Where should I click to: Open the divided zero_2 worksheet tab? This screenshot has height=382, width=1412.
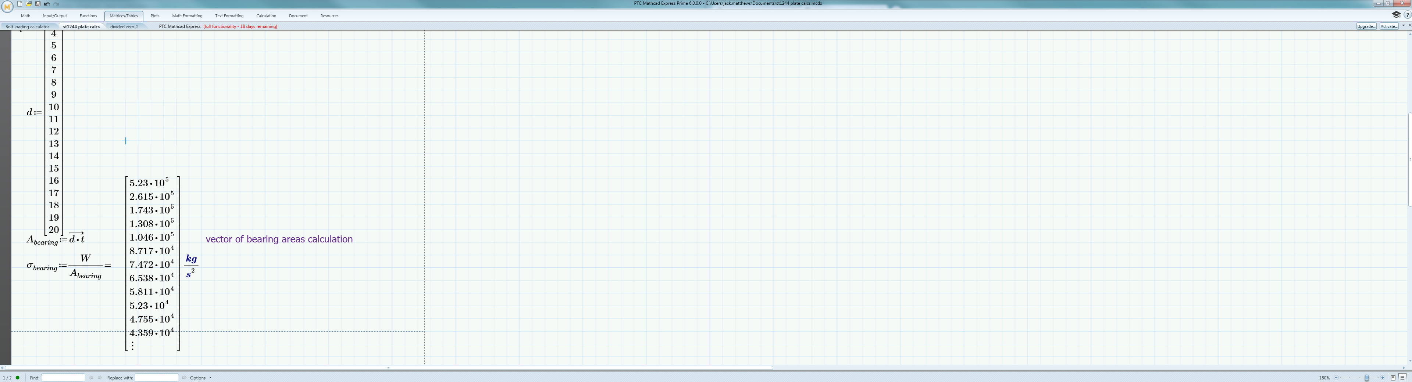coord(124,26)
